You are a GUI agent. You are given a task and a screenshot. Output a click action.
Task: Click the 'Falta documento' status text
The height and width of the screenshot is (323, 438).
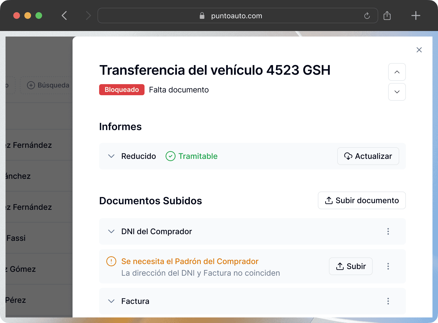[x=179, y=90]
